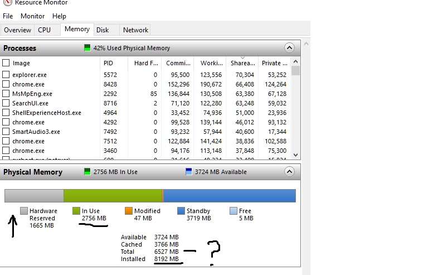Click the In Use legend swatch
Image resolution: width=428 pixels, height=275 pixels.
point(76,211)
